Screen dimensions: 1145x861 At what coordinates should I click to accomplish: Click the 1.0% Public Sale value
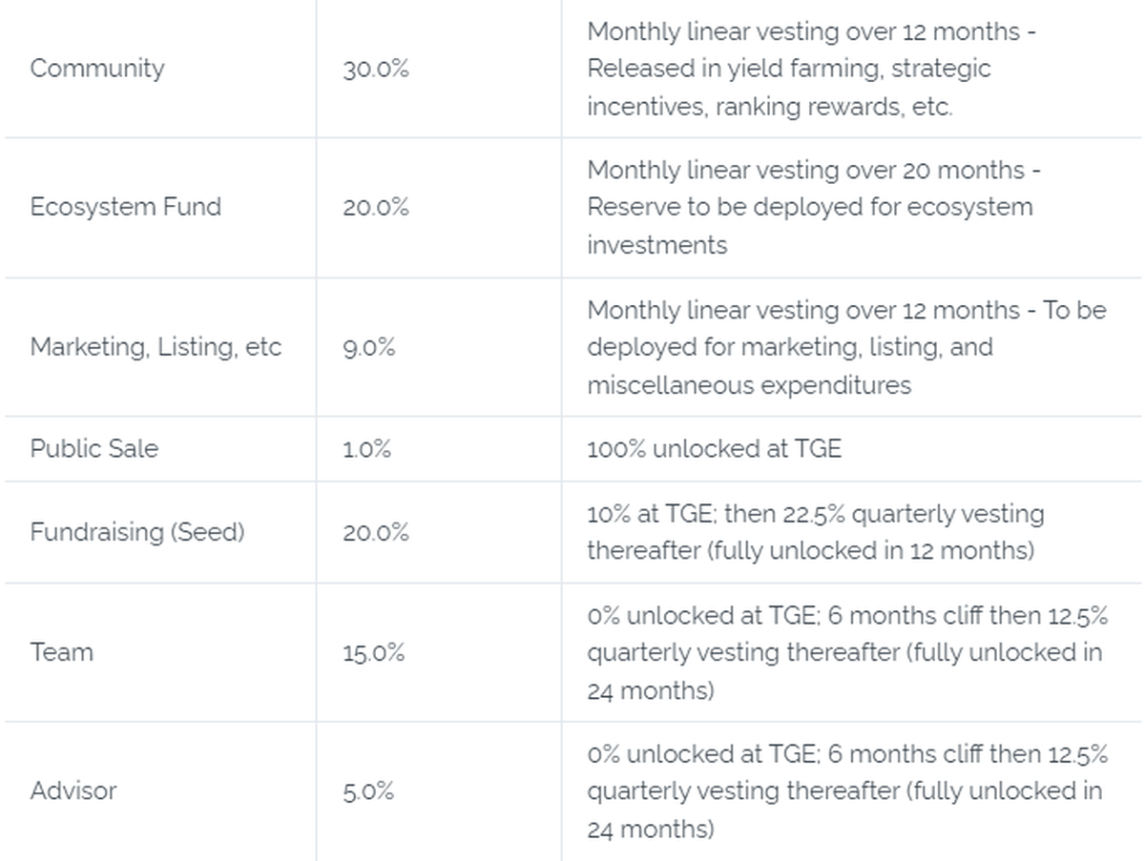click(x=367, y=449)
